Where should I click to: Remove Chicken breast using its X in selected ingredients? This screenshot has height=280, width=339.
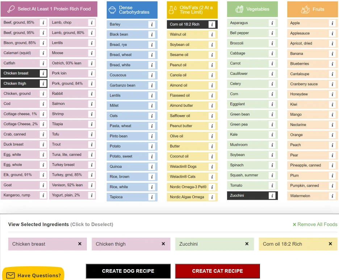click(80, 244)
